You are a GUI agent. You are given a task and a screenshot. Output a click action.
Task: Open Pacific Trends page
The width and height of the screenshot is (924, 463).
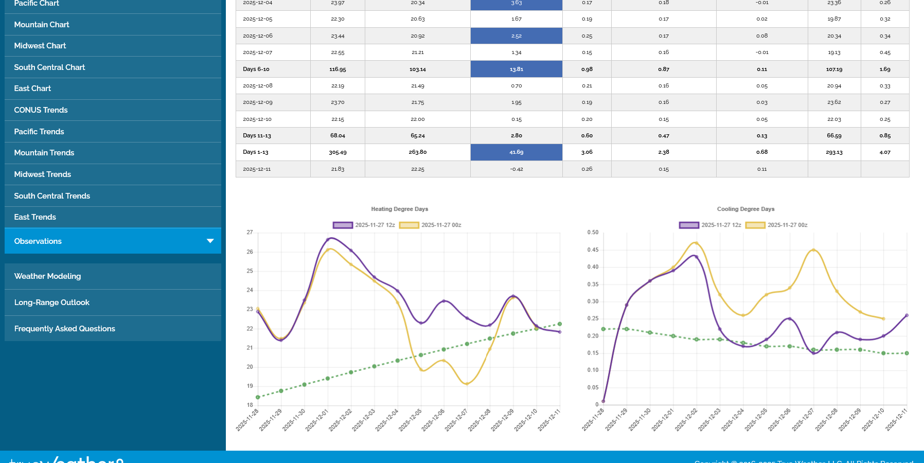pyautogui.click(x=39, y=132)
